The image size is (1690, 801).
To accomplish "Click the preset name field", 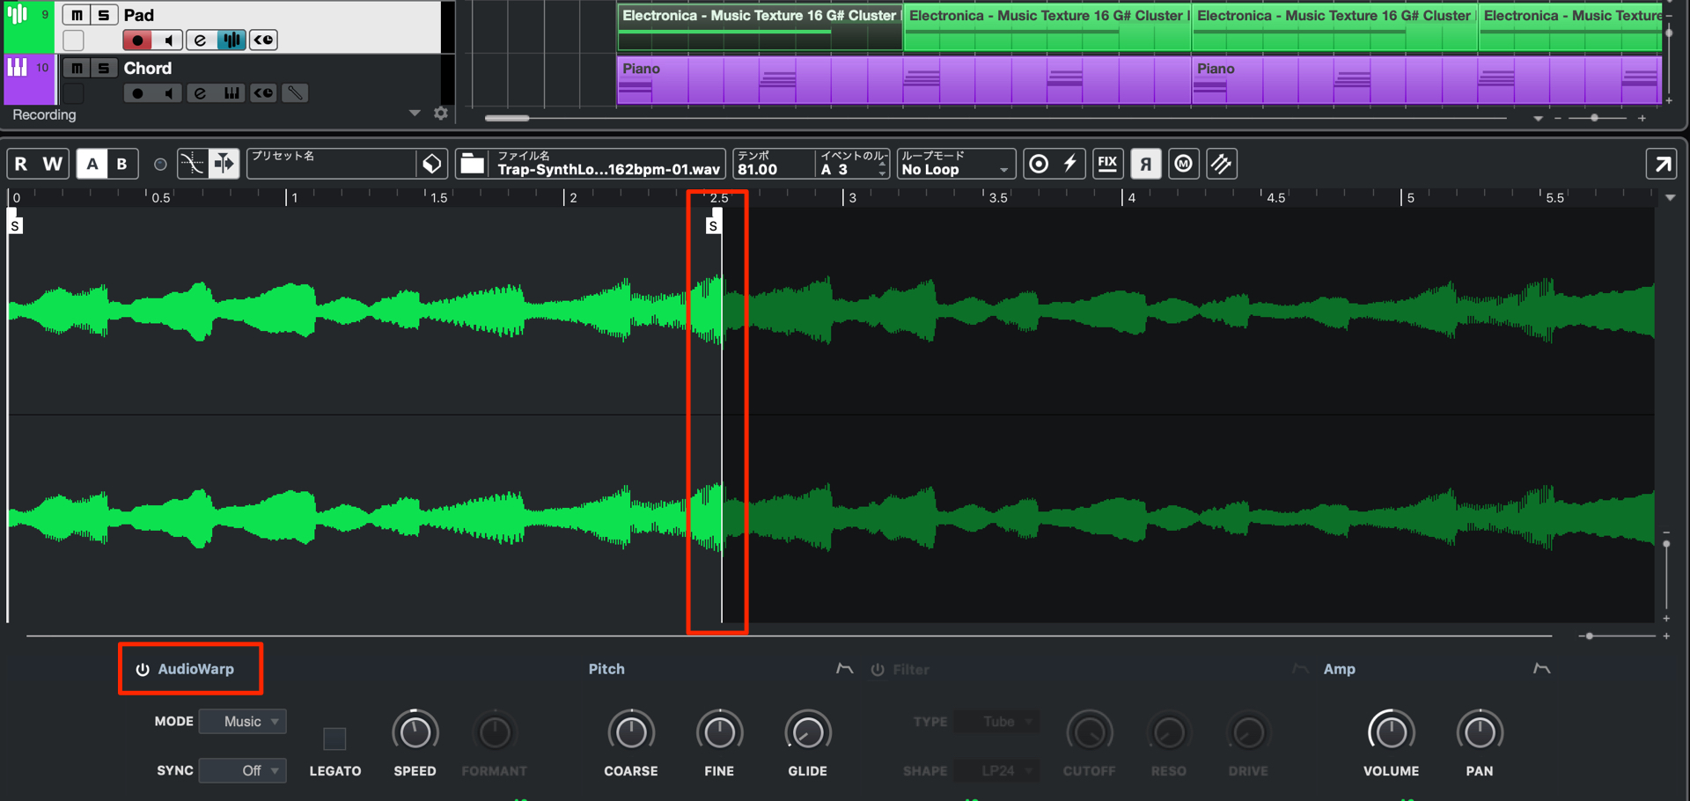I will [x=331, y=164].
